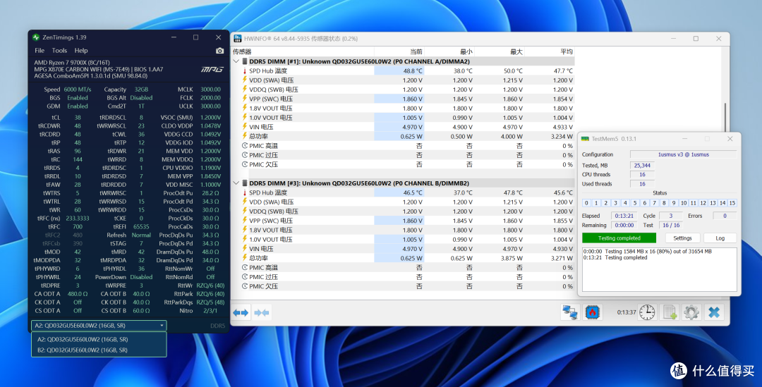Collapse the DDR5 DIMM [#1] sensor group
The height and width of the screenshot is (387, 762).
[x=236, y=61]
